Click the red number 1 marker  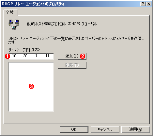pyautogui.click(x=8, y=56)
